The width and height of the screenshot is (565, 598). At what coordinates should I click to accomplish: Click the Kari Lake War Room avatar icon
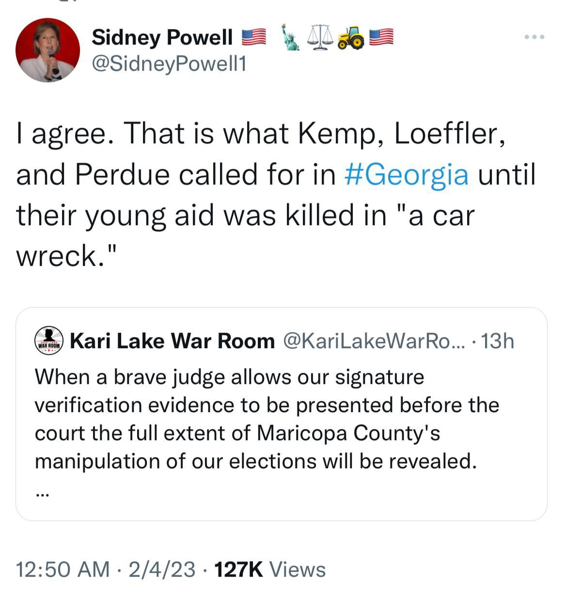coord(49,341)
